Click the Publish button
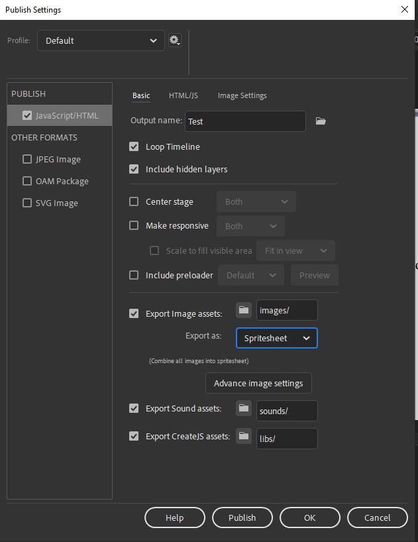The image size is (418, 542). coord(242,517)
